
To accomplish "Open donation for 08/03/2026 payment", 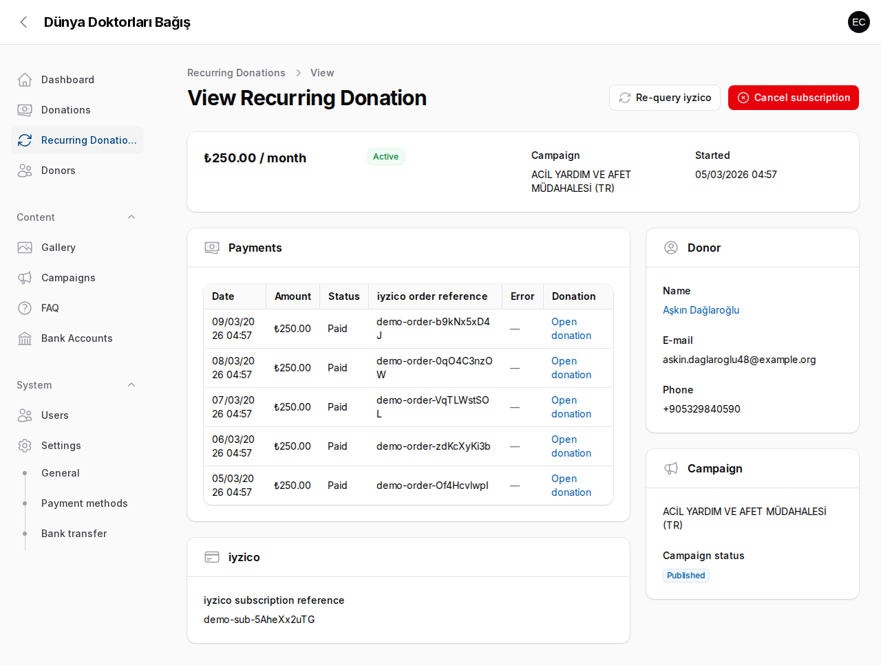I will [x=571, y=368].
